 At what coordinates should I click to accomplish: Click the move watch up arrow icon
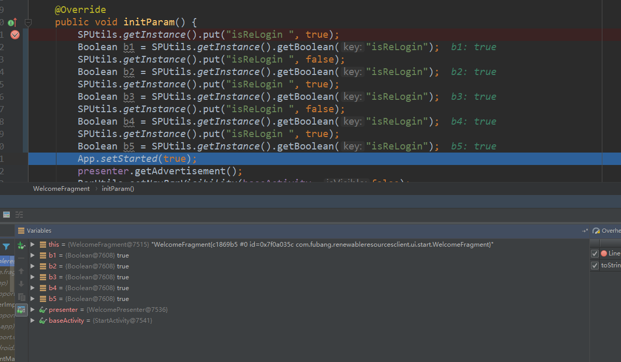point(21,271)
